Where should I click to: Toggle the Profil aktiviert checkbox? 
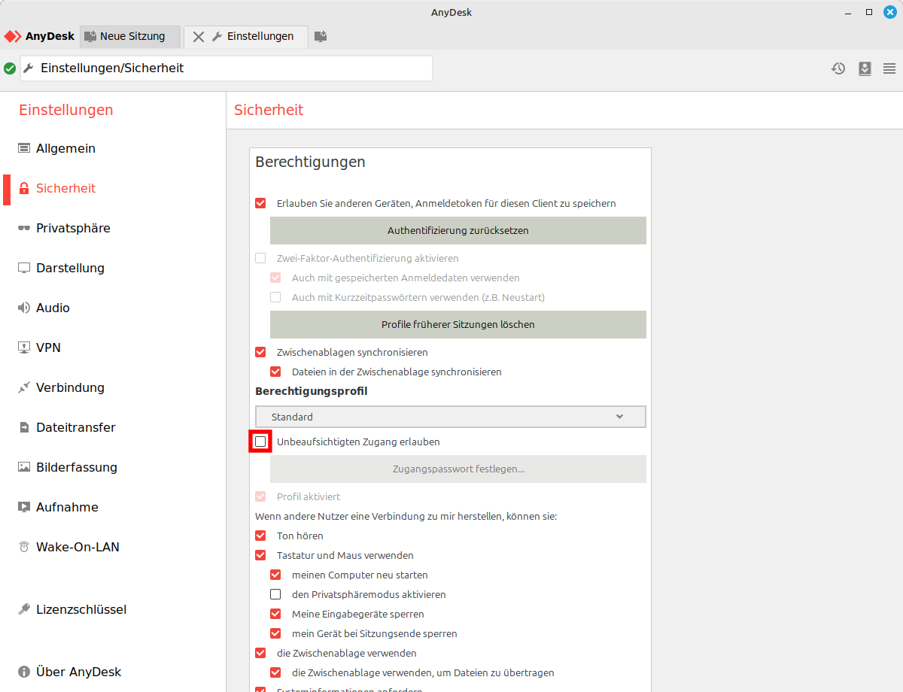click(x=260, y=496)
